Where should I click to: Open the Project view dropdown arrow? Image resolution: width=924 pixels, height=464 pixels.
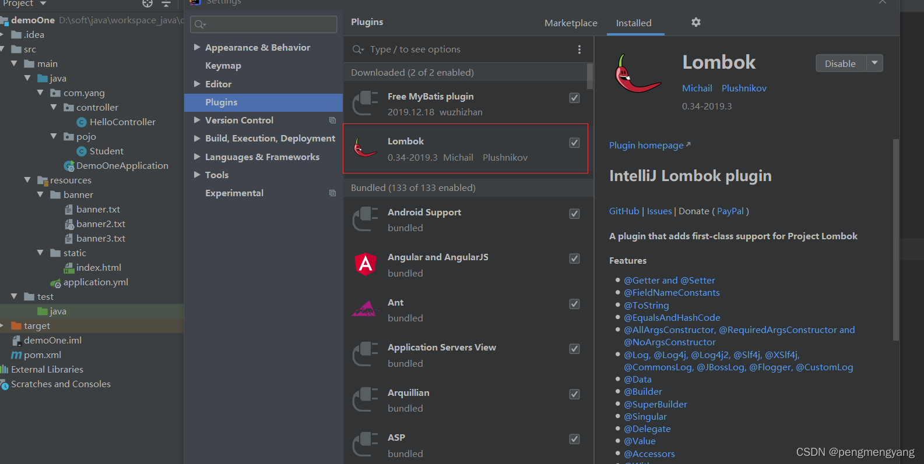click(x=43, y=3)
